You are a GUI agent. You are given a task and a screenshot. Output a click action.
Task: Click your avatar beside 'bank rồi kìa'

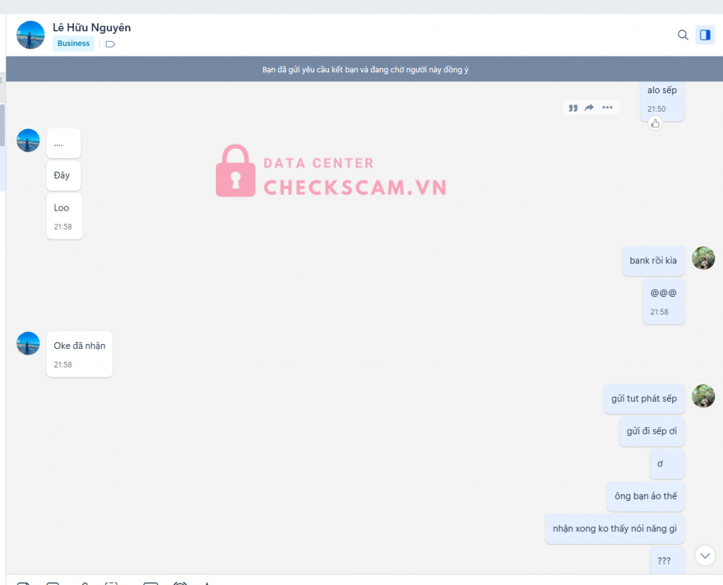[703, 259]
